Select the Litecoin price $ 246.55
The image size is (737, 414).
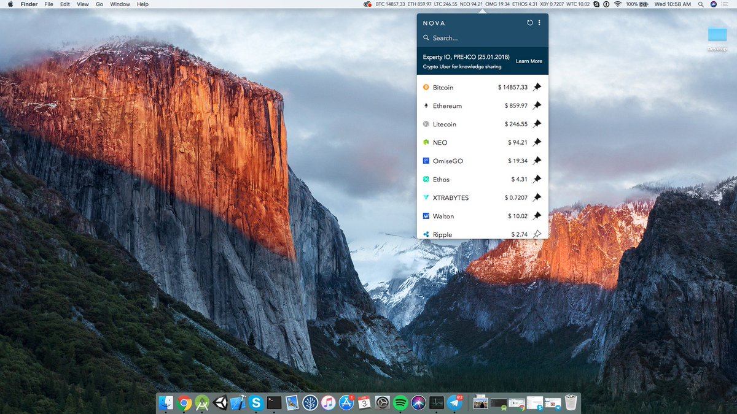[x=516, y=125]
